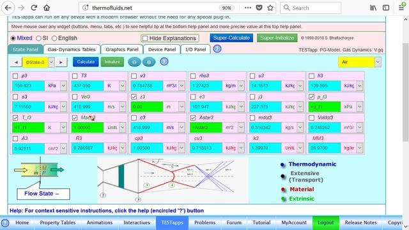
Task: Click the Super-Calculate button
Action: coord(231,38)
